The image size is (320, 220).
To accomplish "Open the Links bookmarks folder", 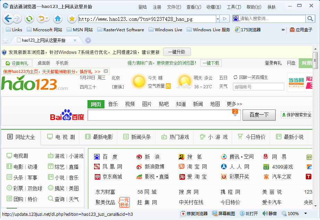I will click(x=14, y=30).
